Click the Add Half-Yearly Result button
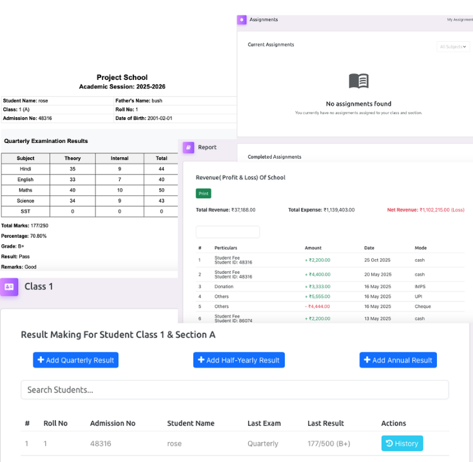This screenshot has width=473, height=462. (238, 360)
